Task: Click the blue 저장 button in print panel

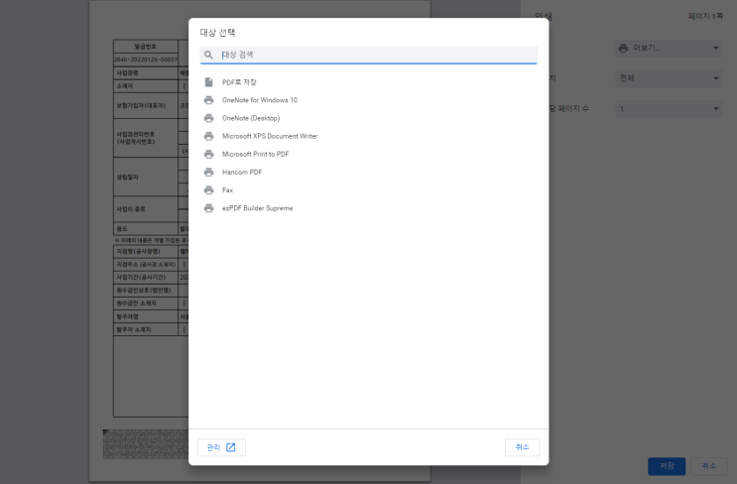Action: pos(667,466)
